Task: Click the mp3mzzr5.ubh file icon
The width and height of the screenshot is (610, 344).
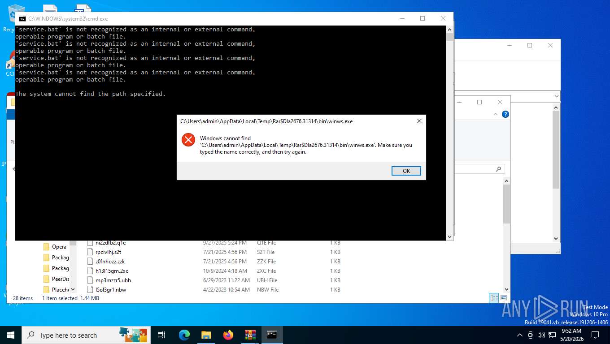Action: click(90, 280)
